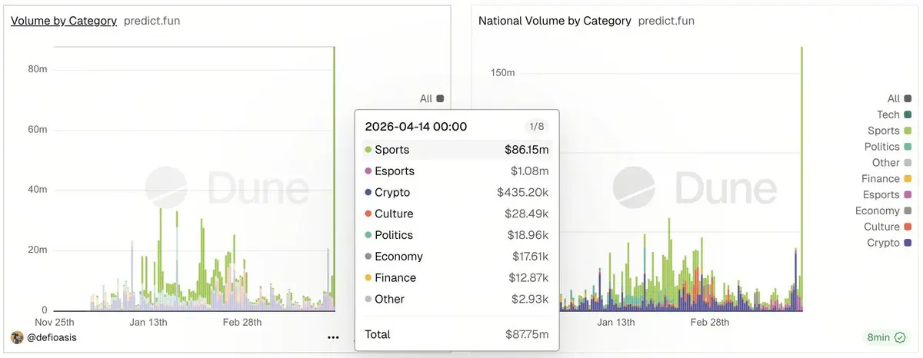This screenshot has width=923, height=358.
Task: Select the Finance row in the tooltip
Action: coord(457,278)
